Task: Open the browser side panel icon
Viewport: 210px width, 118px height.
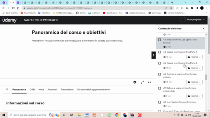Action: (197, 8)
